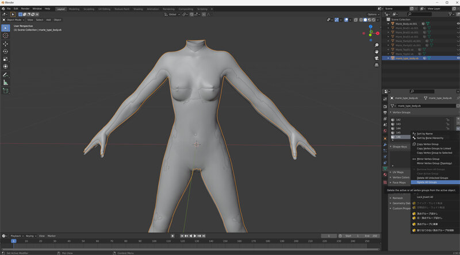Click the pan hand viewport gizmo

[377, 52]
